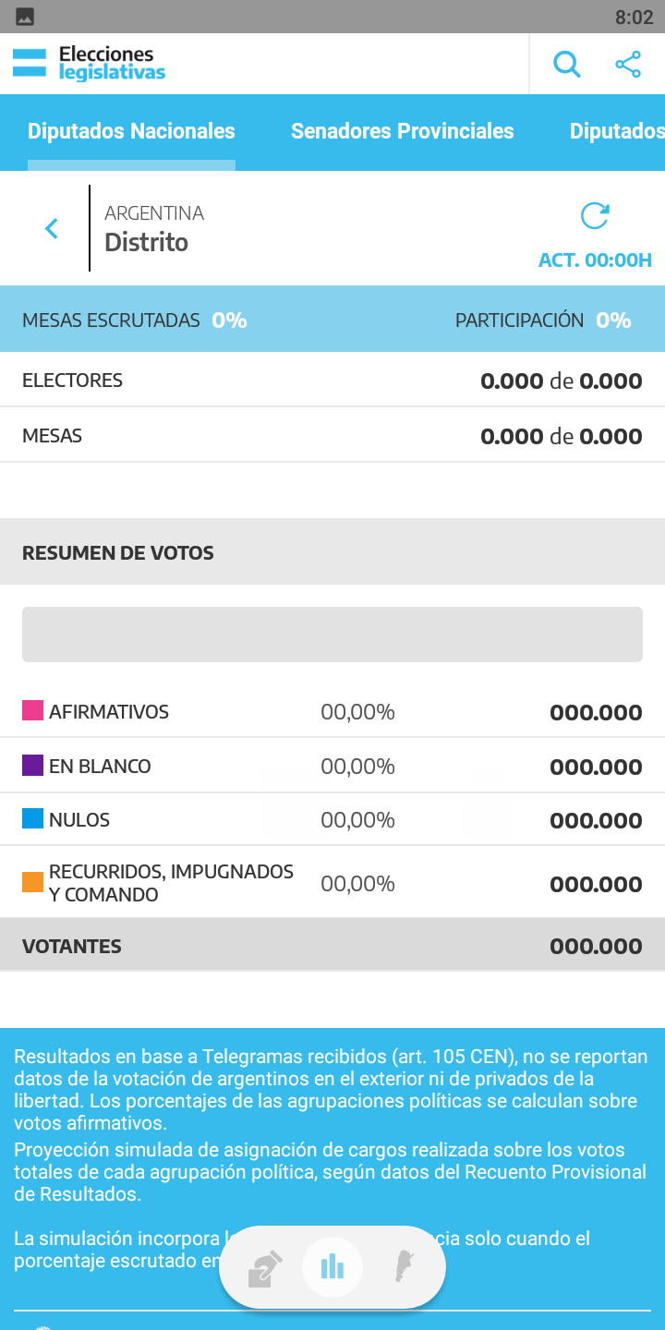Click the pink Afirmativos color swatch
The height and width of the screenshot is (1330, 665).
(x=32, y=711)
